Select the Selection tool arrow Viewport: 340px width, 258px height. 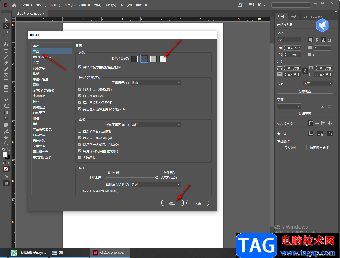[x=6, y=20]
